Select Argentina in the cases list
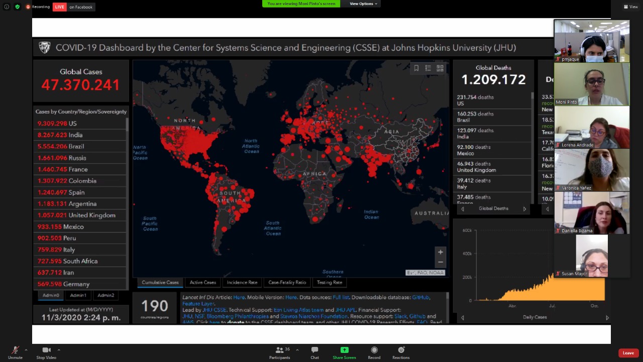Viewport: 643px width, 362px height. coord(80,204)
